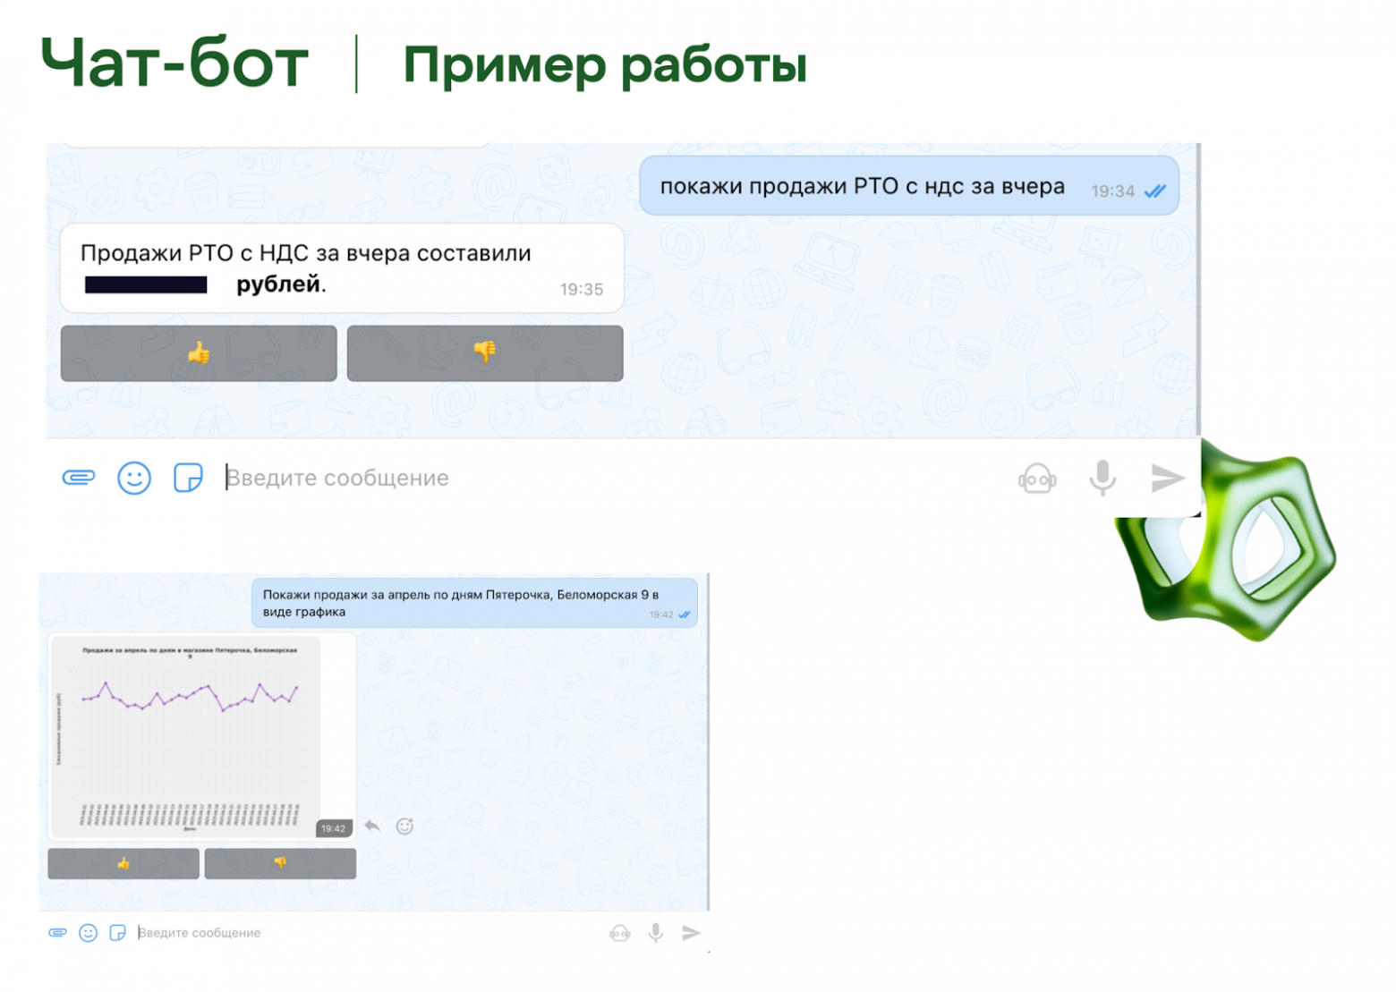This screenshot has height=992, width=1396.
Task: Open the emoji picker in the bottom chat
Action: (88, 932)
